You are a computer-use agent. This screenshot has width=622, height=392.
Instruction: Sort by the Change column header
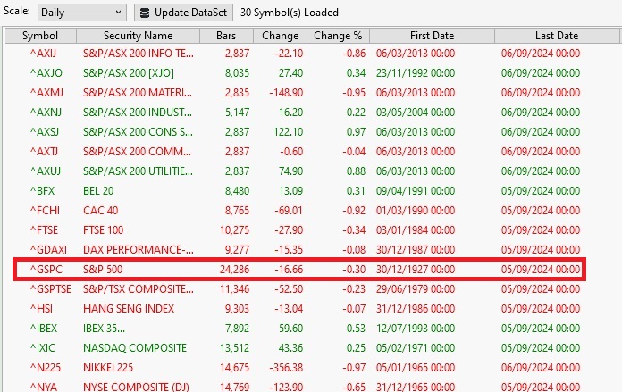[x=280, y=36]
